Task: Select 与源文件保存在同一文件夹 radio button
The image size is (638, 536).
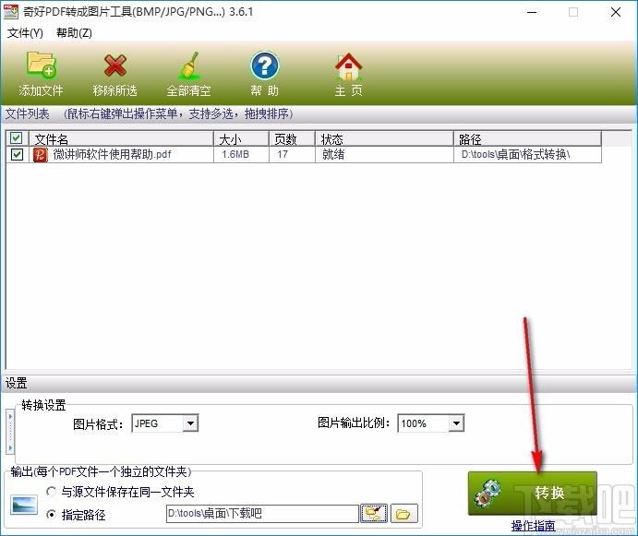Action: 52,492
